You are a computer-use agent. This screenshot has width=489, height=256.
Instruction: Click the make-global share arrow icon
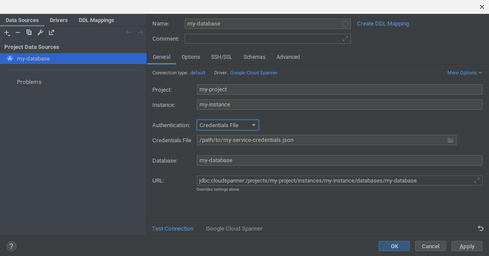pyautogui.click(x=51, y=32)
